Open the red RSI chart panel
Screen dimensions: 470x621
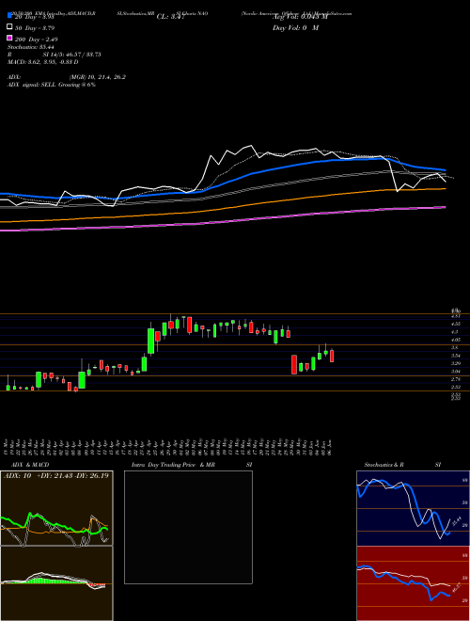tap(413, 583)
